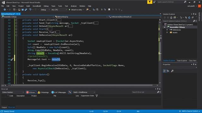Collapse the Assembly-CSharp project node
This screenshot has height=113, width=202.
point(165,27)
